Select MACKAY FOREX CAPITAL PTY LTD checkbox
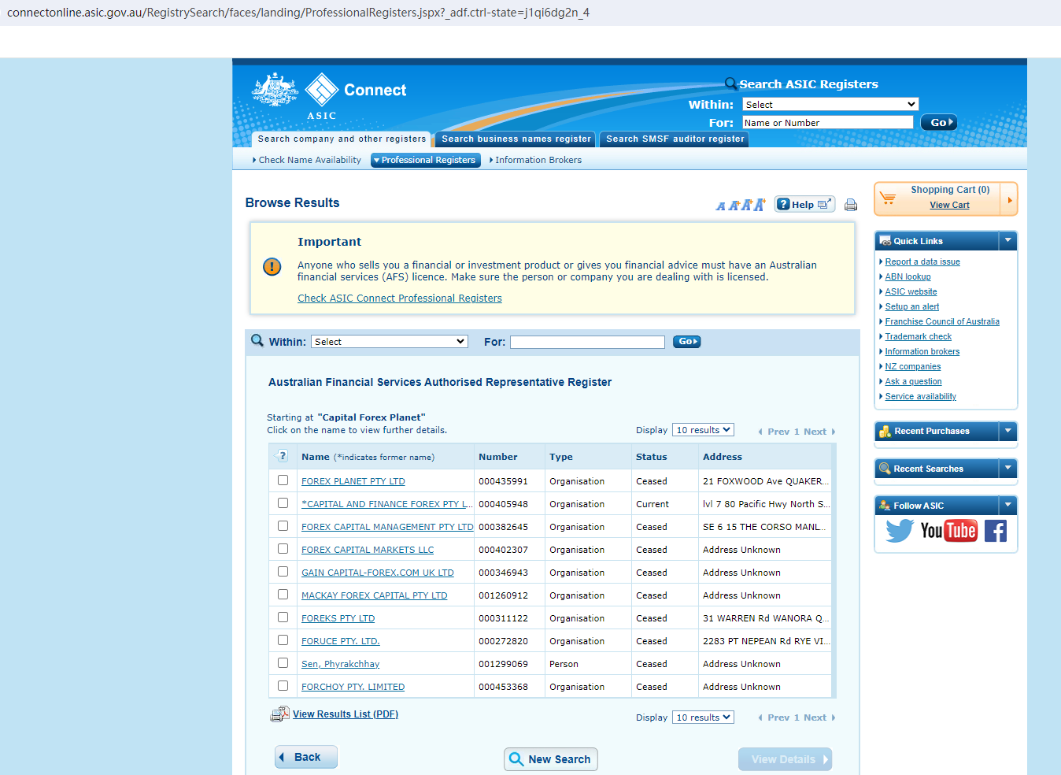Viewport: 1061px width, 775px height. pyautogui.click(x=283, y=595)
